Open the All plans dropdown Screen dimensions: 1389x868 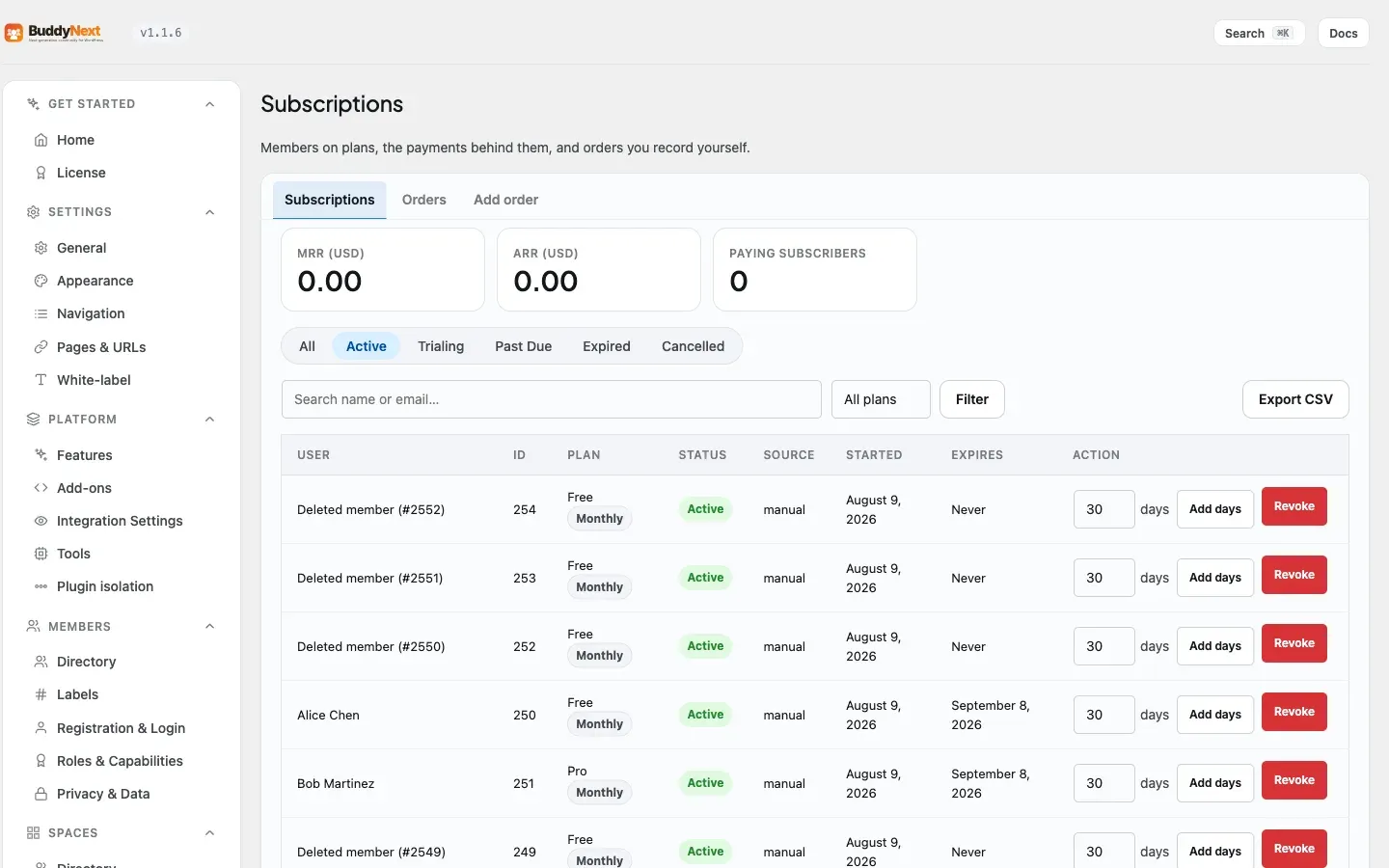[x=881, y=399]
